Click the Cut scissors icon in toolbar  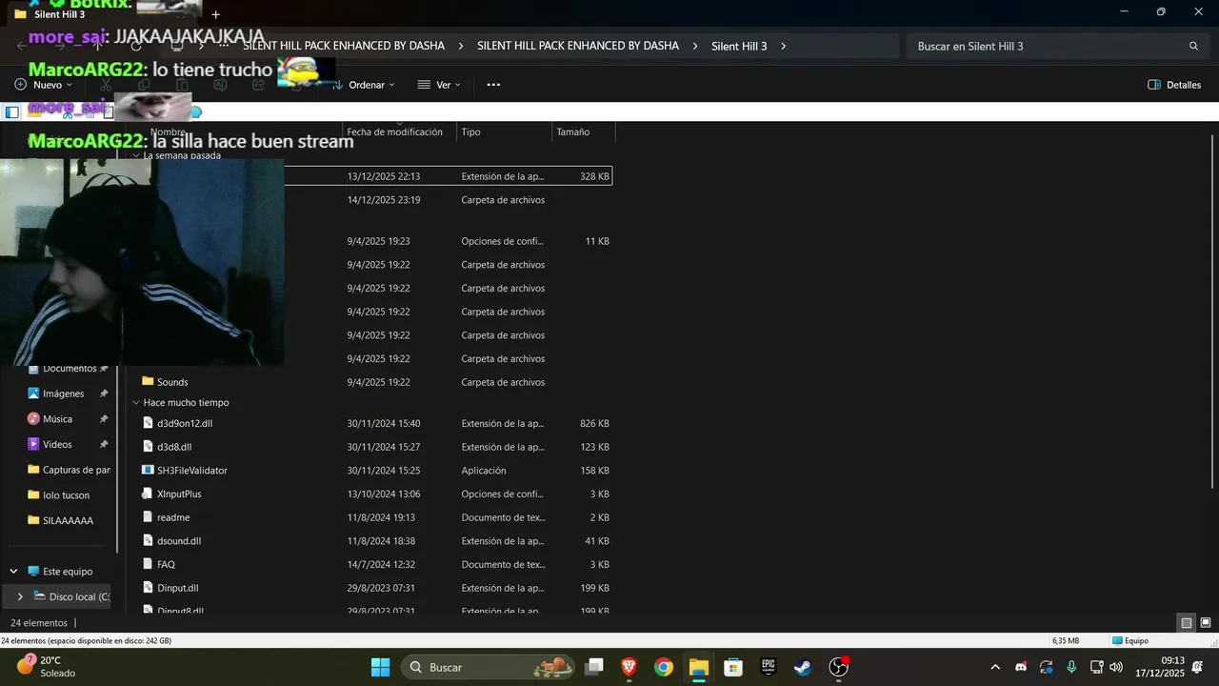[106, 85]
